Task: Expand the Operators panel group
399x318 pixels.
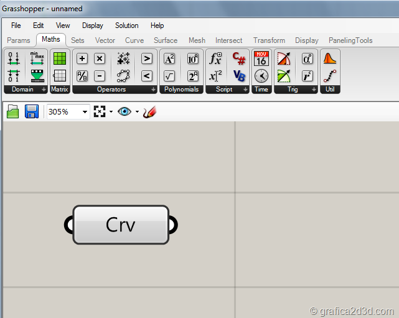Action: point(153,90)
